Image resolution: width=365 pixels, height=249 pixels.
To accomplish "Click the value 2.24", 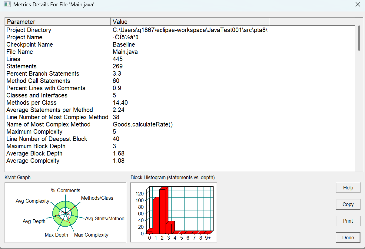I will coord(118,110).
